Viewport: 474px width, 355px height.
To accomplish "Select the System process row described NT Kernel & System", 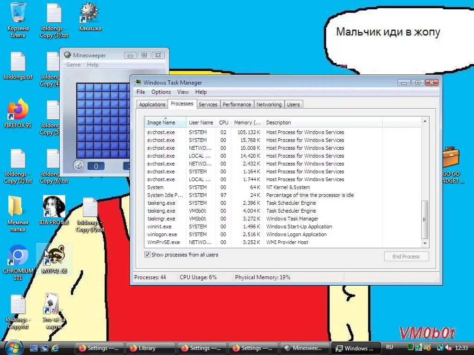I will point(282,187).
